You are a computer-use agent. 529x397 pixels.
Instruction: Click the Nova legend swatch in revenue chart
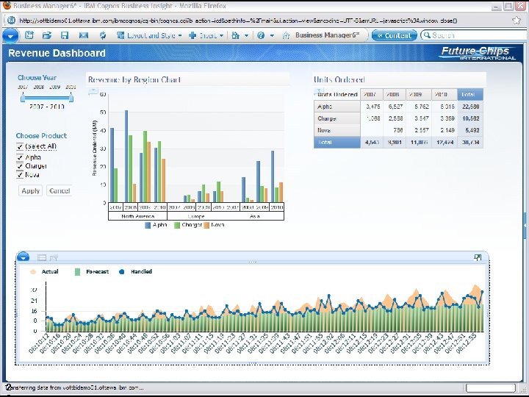[206, 225]
